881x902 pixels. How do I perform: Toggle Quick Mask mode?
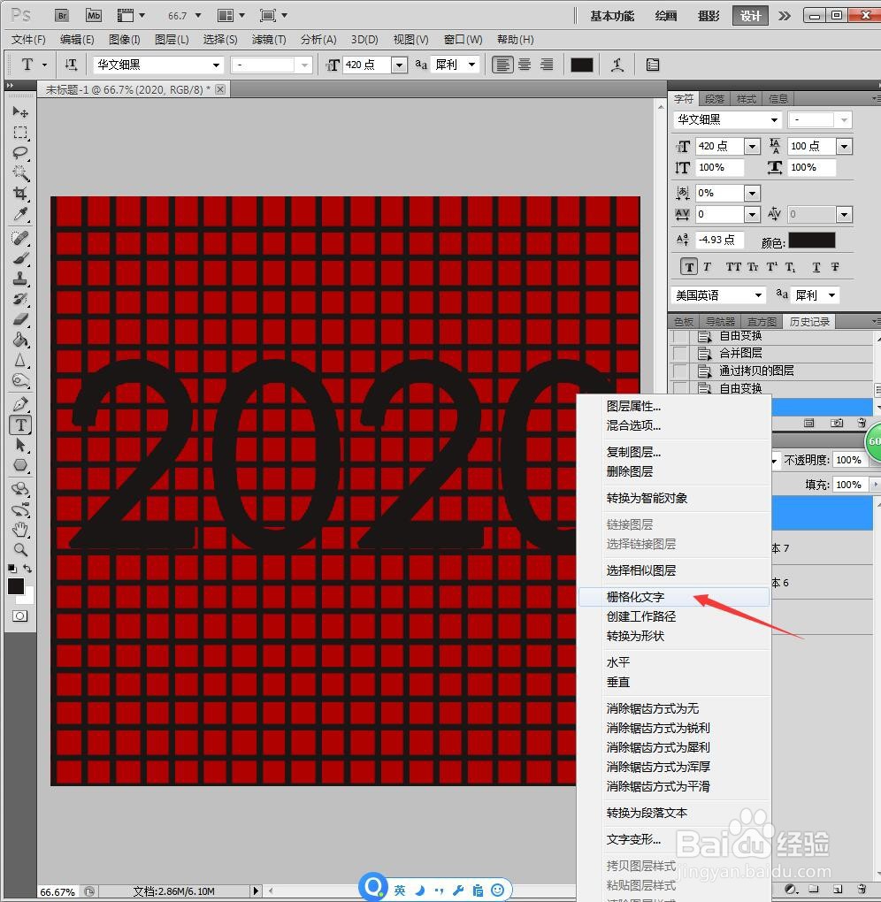(x=19, y=616)
